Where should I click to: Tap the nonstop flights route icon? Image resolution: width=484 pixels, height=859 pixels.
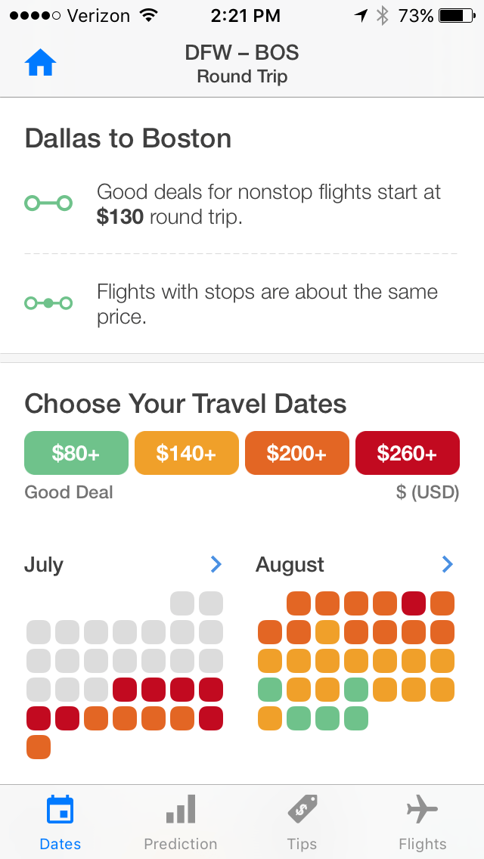pyautogui.click(x=48, y=203)
